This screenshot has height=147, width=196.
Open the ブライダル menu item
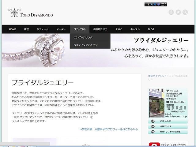[x=80, y=29]
